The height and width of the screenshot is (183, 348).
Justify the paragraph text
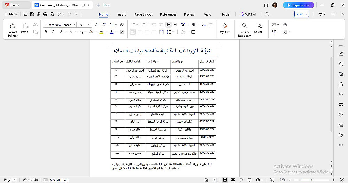[154, 32]
